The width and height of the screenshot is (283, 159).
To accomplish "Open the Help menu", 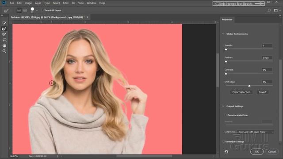I will coord(102,3).
